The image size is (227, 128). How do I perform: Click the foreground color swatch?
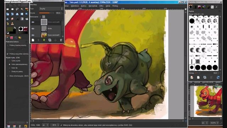10,29
